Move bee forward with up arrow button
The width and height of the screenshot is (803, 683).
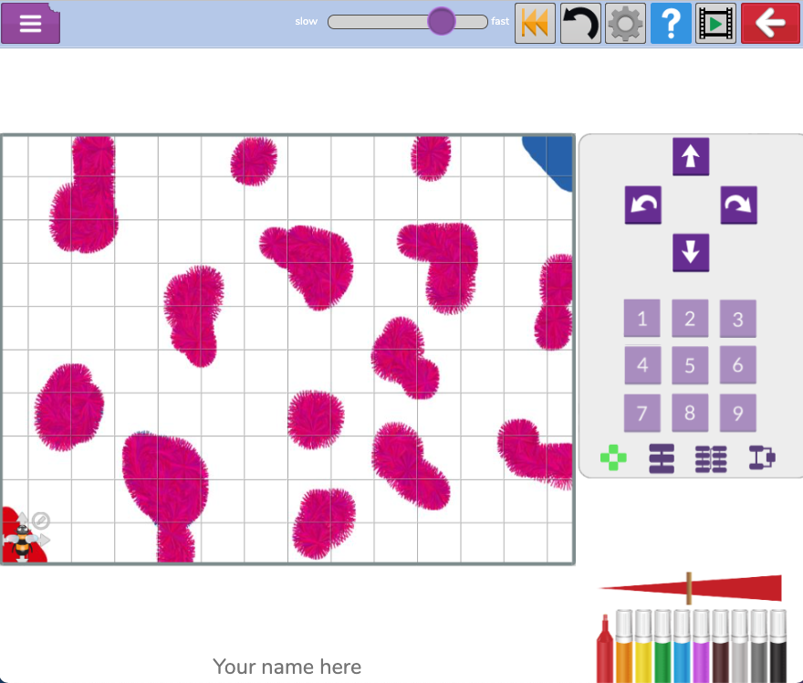click(691, 156)
